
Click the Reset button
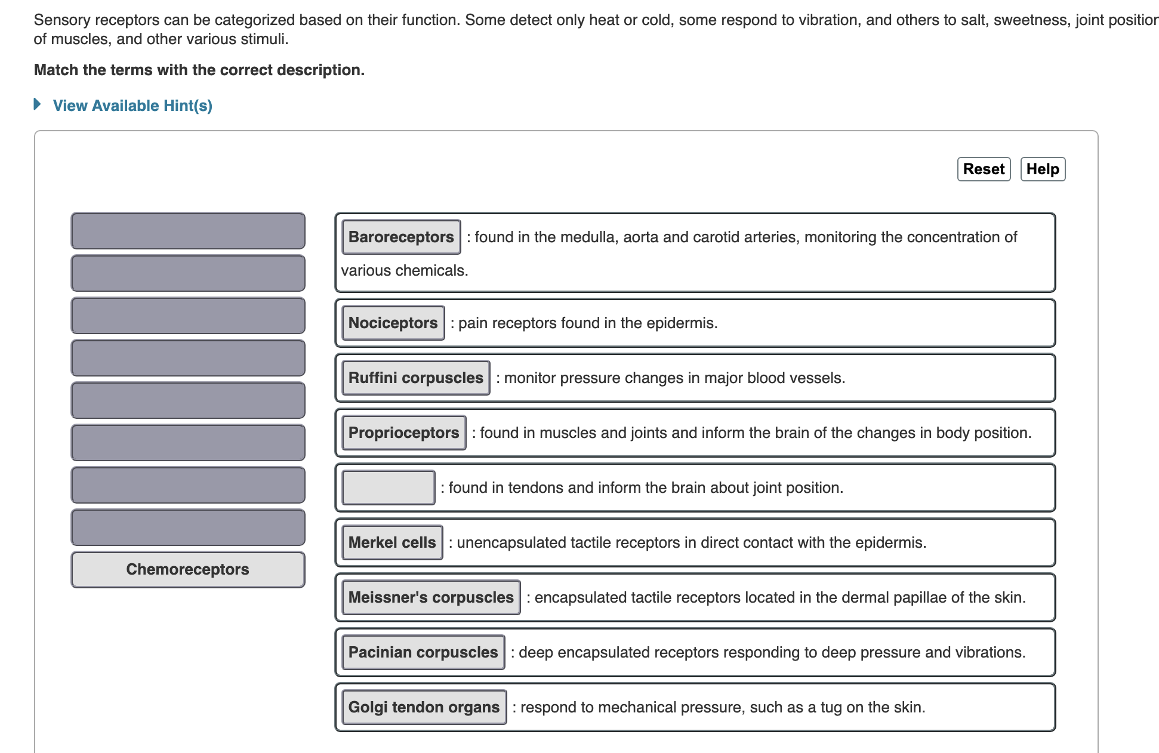pos(984,169)
